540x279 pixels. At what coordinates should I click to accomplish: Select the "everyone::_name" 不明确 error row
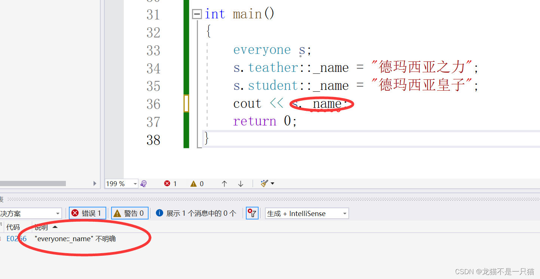[270, 239]
